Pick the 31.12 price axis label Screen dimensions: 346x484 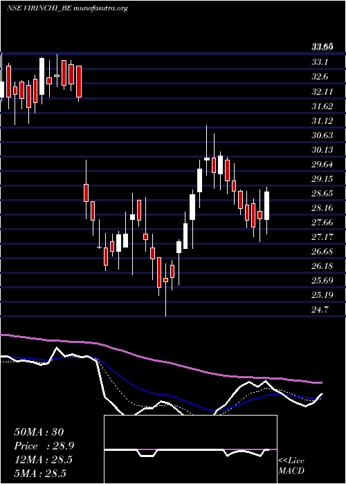[x=322, y=121]
